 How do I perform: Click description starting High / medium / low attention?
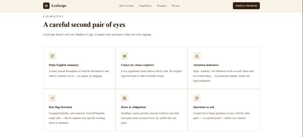(223, 76)
